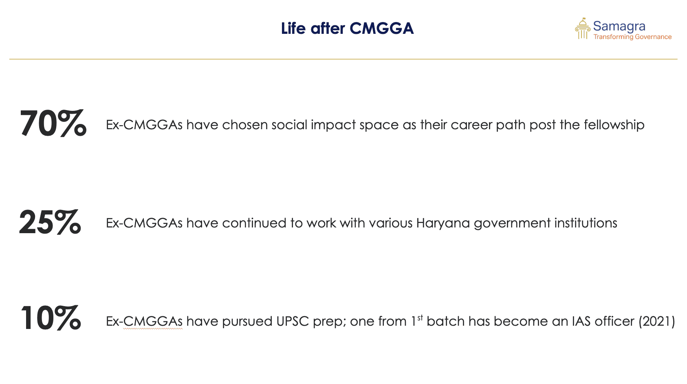Select the social impact space career sentence
This screenshot has width=687, height=384.
tap(375, 125)
